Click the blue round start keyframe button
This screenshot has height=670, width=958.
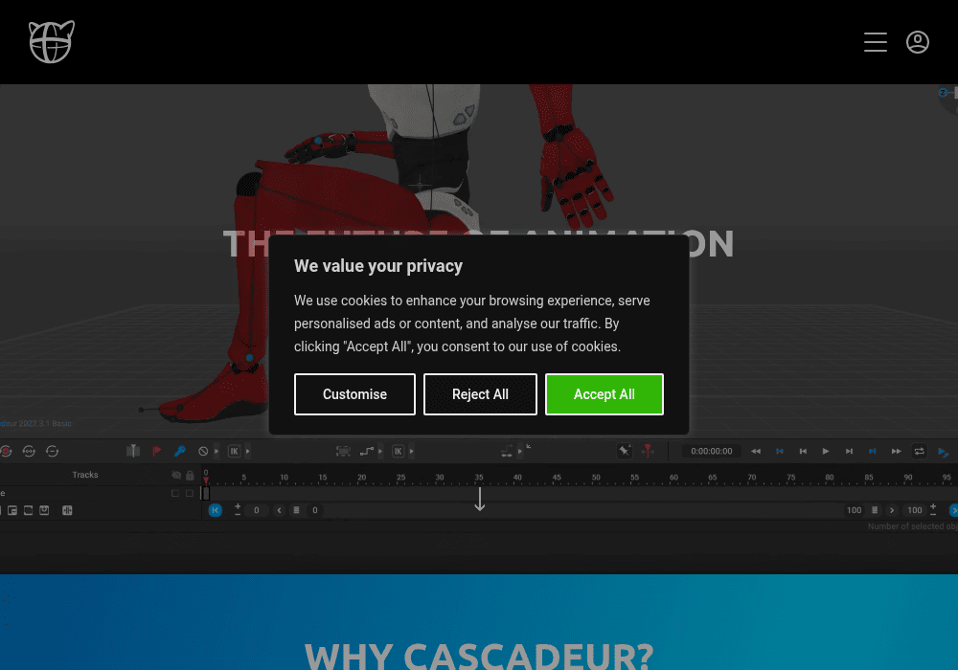(x=215, y=510)
